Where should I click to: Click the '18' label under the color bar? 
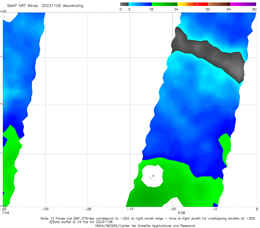(x=151, y=9)
